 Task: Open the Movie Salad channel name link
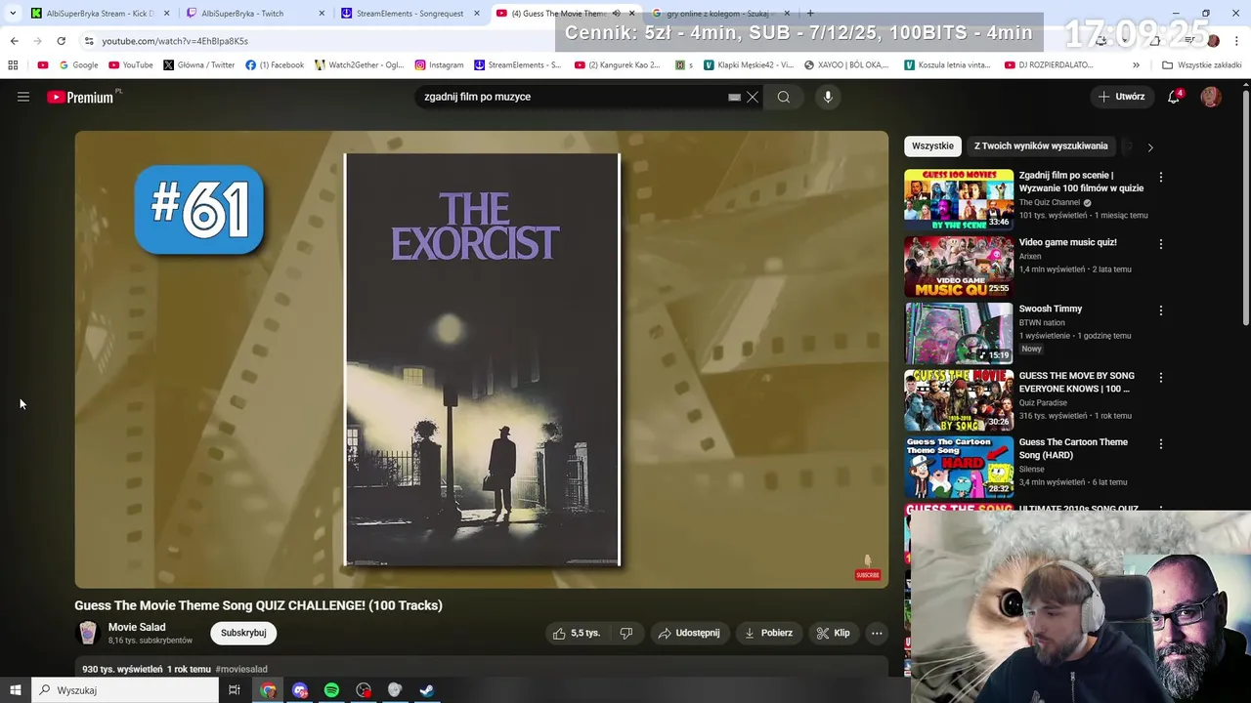pos(137,627)
